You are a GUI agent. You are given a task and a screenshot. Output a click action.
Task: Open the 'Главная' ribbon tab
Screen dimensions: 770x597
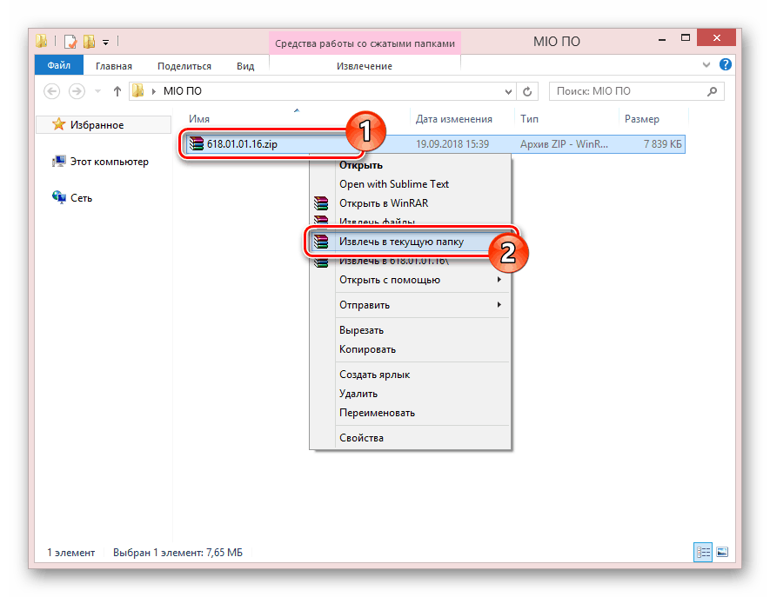click(114, 66)
